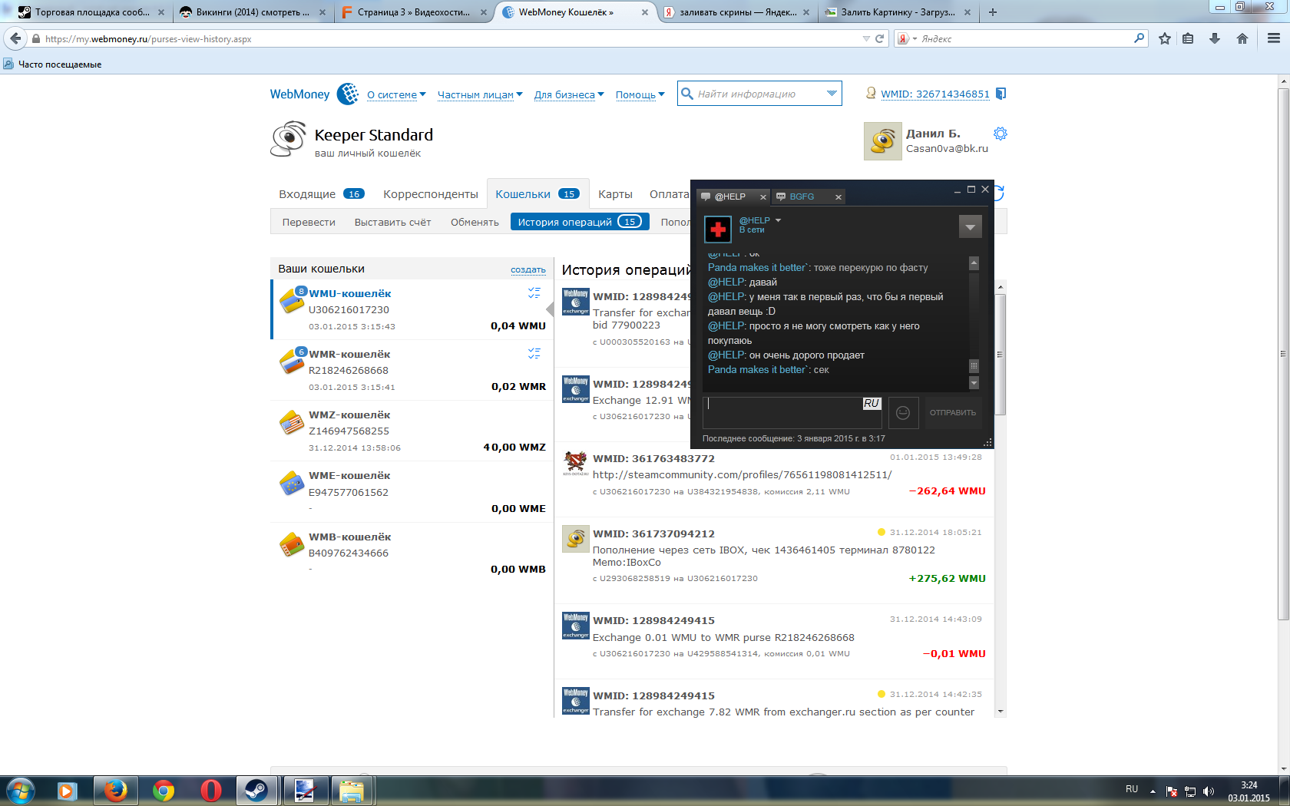The image size is (1290, 806).
Task: Expand the О системе menu
Action: [396, 94]
